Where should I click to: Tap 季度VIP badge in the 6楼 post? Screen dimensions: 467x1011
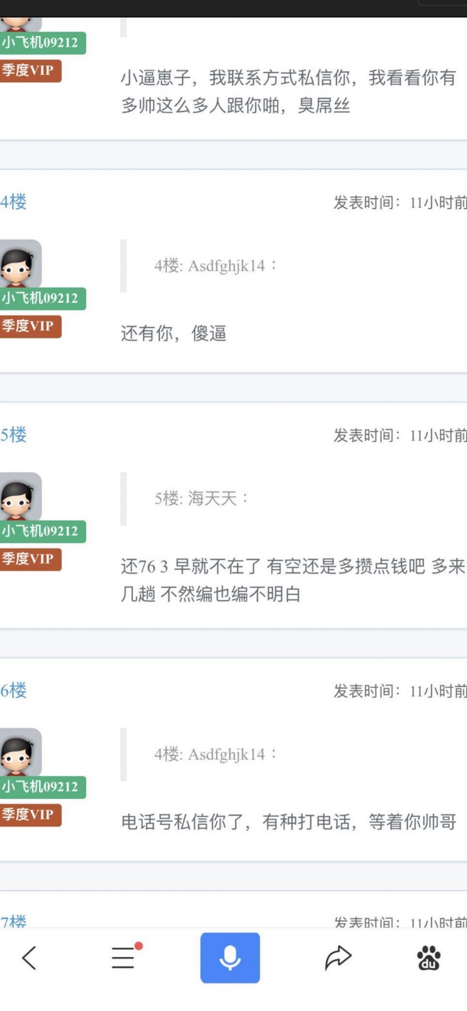click(30, 815)
